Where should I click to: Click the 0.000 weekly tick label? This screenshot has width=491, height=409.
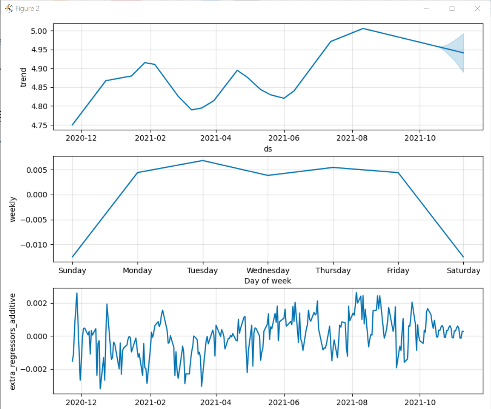click(x=37, y=195)
